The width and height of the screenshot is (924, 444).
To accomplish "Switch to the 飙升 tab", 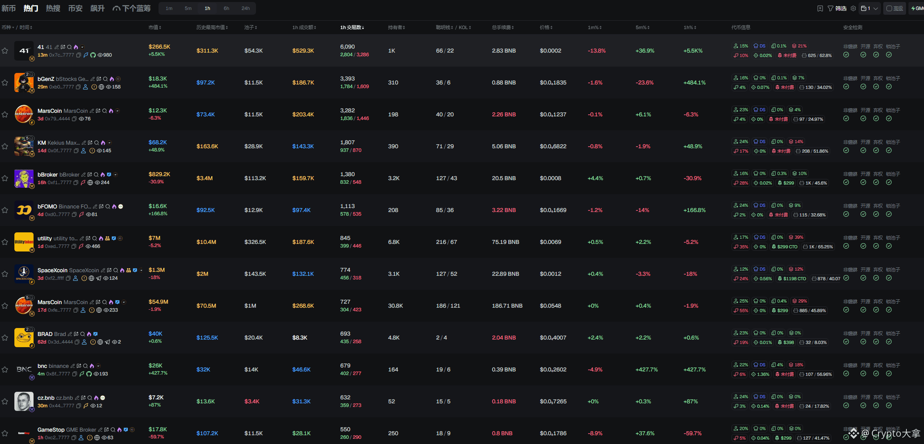I will tap(97, 8).
